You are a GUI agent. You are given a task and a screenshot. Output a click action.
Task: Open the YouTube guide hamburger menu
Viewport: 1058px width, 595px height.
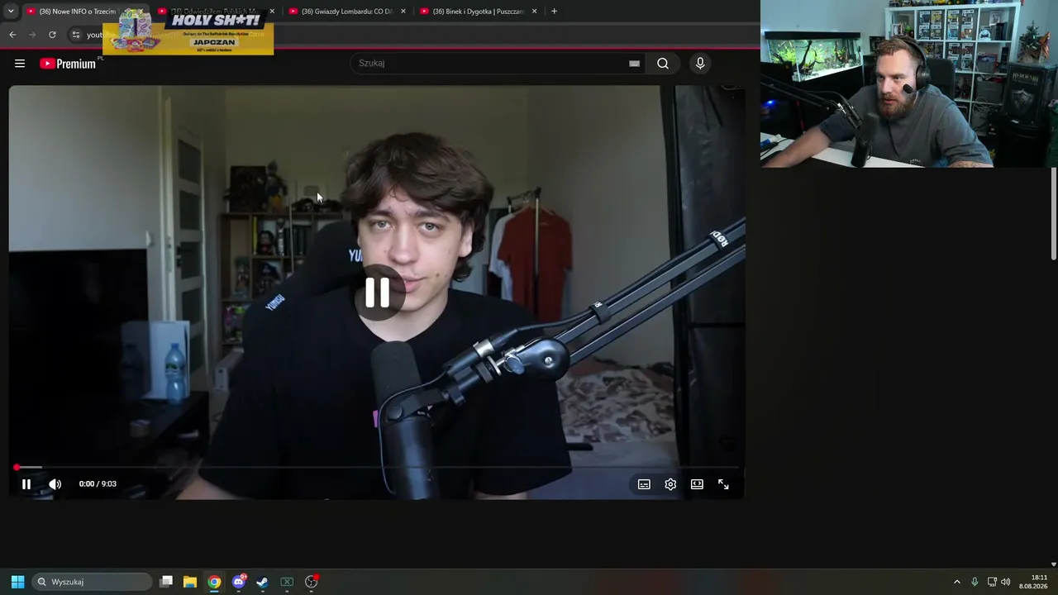pos(20,64)
